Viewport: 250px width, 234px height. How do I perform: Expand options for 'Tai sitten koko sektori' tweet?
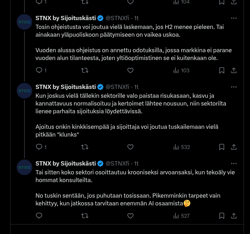(x=234, y=163)
